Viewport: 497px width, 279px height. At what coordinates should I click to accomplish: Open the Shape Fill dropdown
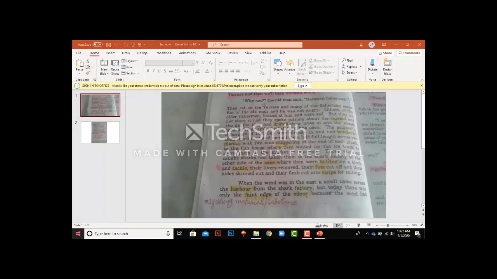pos(319,60)
